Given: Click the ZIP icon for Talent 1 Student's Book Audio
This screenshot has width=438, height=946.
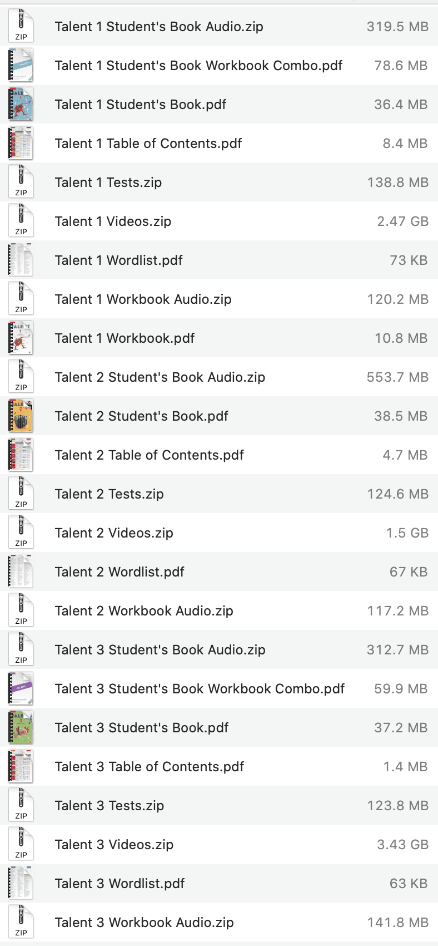Looking at the screenshot, I should click(20, 26).
